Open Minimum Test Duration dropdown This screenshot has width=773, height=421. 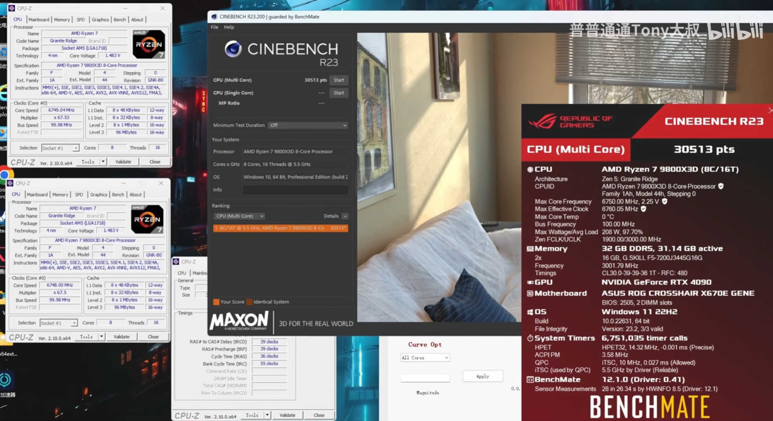click(x=308, y=125)
